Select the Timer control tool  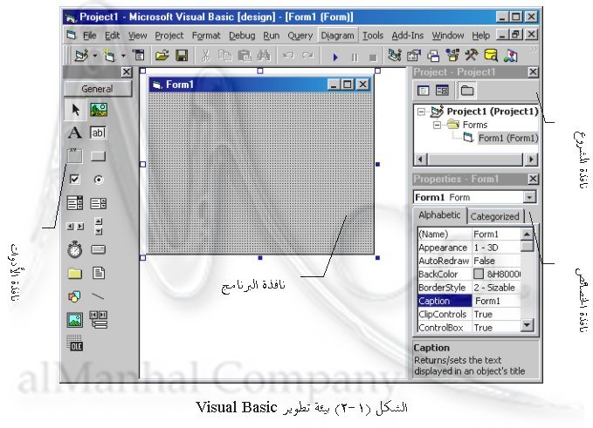(x=75, y=249)
